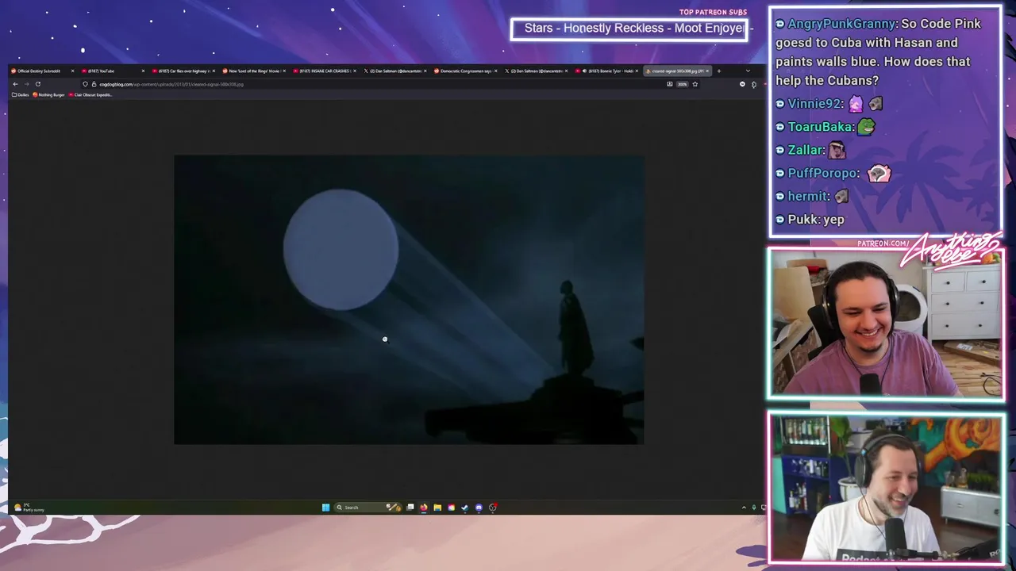Expand the list-all-tabs chevron
Screen dimensions: 1016x571
(748, 71)
